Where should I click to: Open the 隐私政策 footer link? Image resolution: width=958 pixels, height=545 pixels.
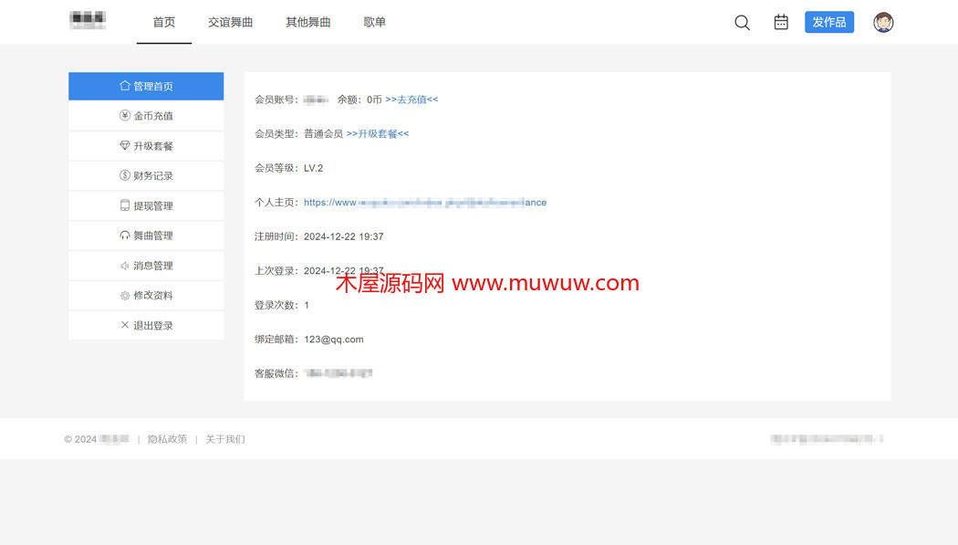167,439
